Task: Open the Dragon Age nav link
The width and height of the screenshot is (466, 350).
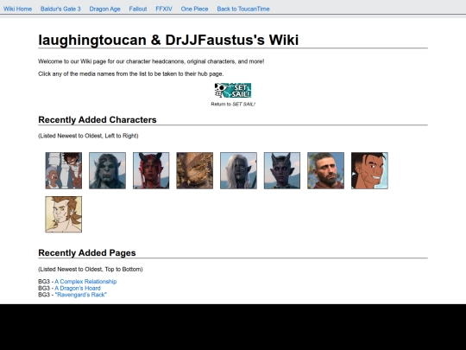Action: point(105,9)
